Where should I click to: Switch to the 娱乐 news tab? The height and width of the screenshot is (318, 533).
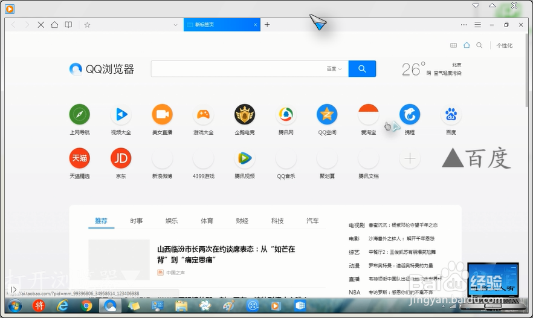tap(172, 221)
